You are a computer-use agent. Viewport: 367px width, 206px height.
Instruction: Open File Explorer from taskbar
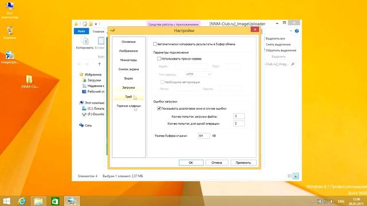pos(38,201)
